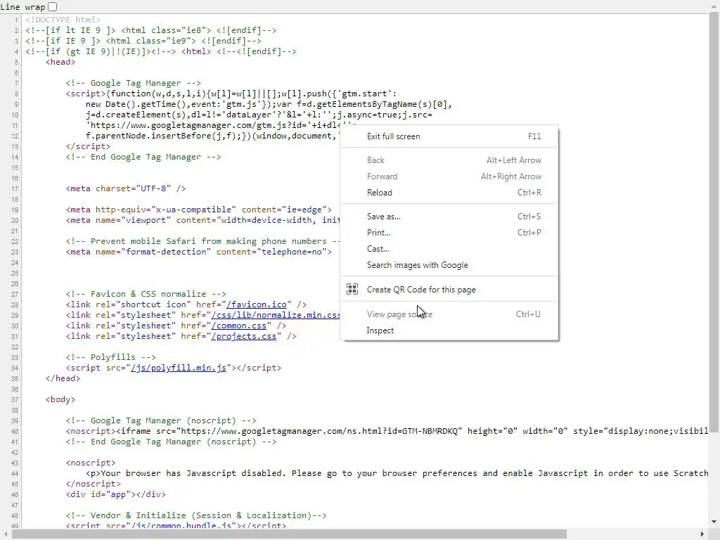Click the <div id="app"> line
The width and height of the screenshot is (720, 540).
click(x=116, y=494)
